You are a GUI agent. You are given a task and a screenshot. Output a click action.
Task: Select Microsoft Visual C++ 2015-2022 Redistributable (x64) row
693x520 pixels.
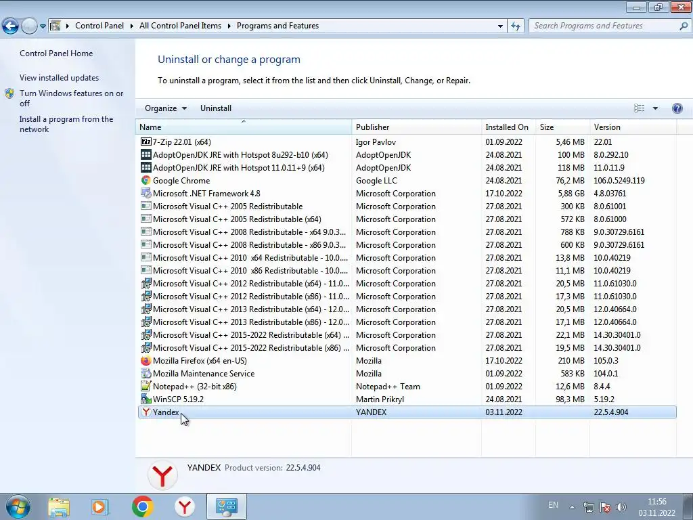(407, 335)
